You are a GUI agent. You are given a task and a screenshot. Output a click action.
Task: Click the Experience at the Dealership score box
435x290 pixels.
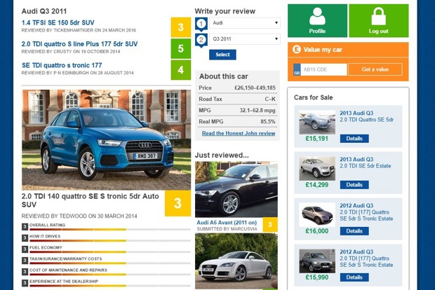[x=25, y=283]
